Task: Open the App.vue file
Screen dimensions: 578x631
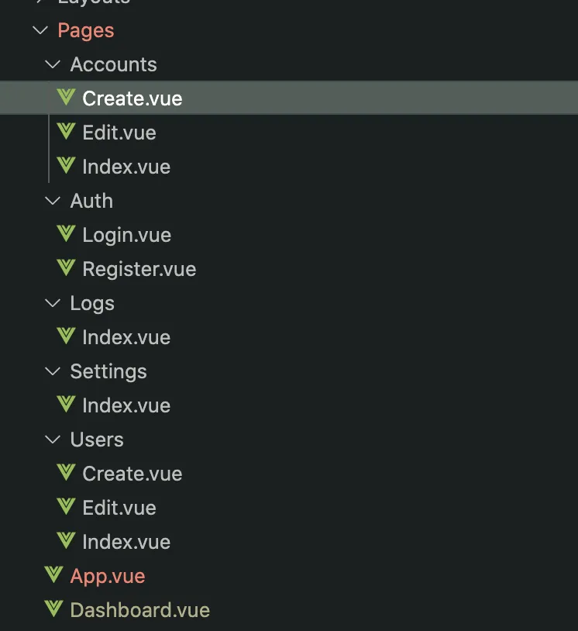Action: point(108,576)
